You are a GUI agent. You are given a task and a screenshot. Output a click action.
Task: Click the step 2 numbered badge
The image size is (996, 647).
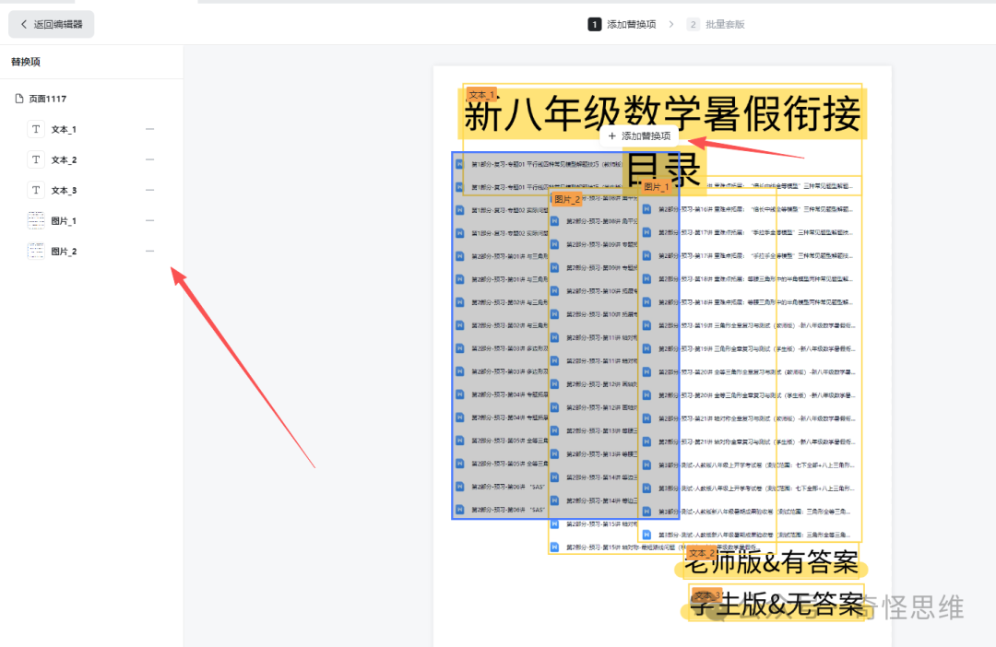click(x=693, y=24)
